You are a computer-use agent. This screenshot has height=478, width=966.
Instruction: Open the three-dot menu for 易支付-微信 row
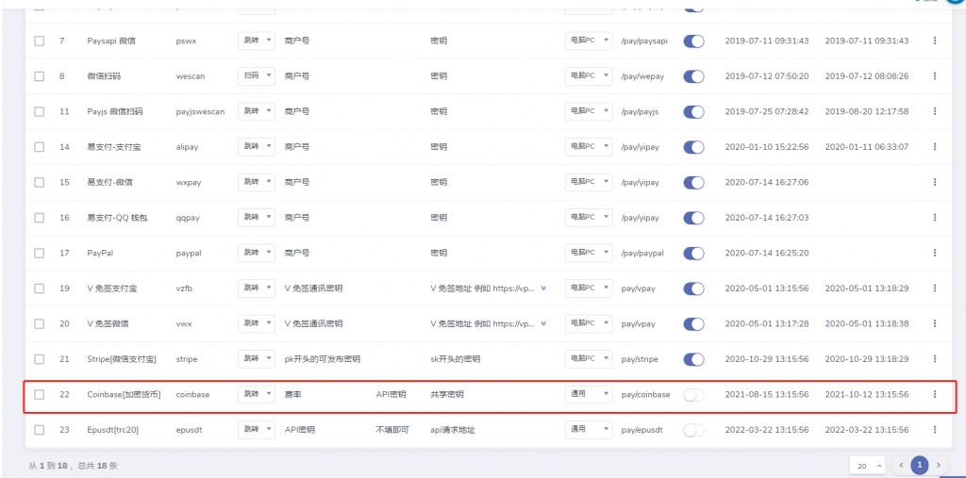coord(935,182)
